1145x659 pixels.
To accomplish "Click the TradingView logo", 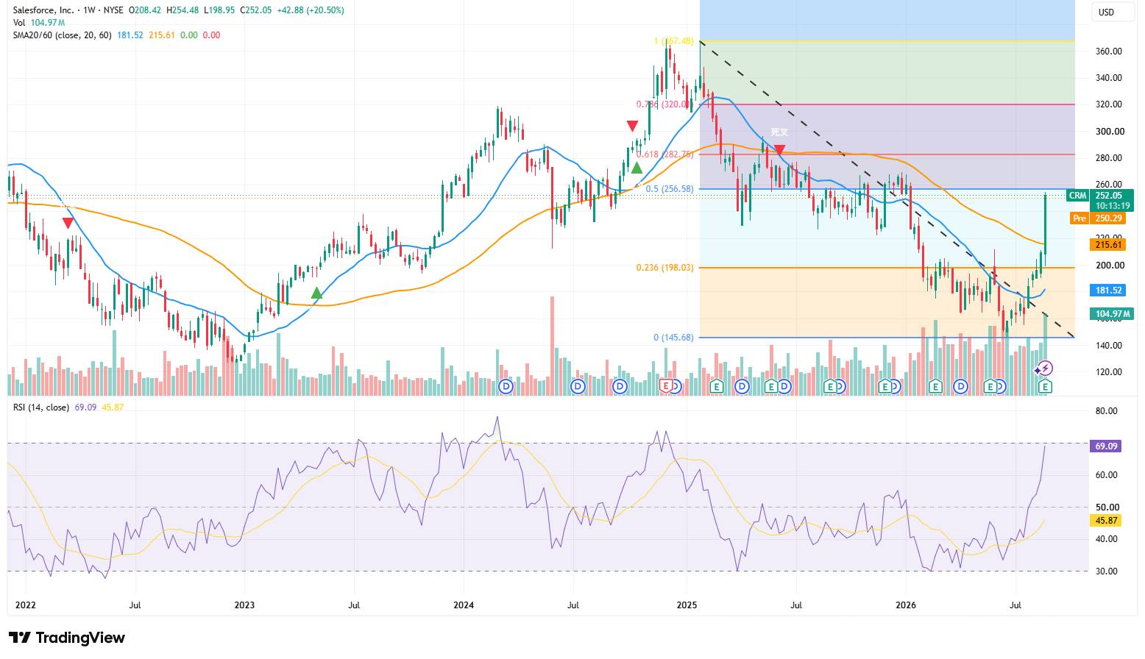I will pos(67,638).
